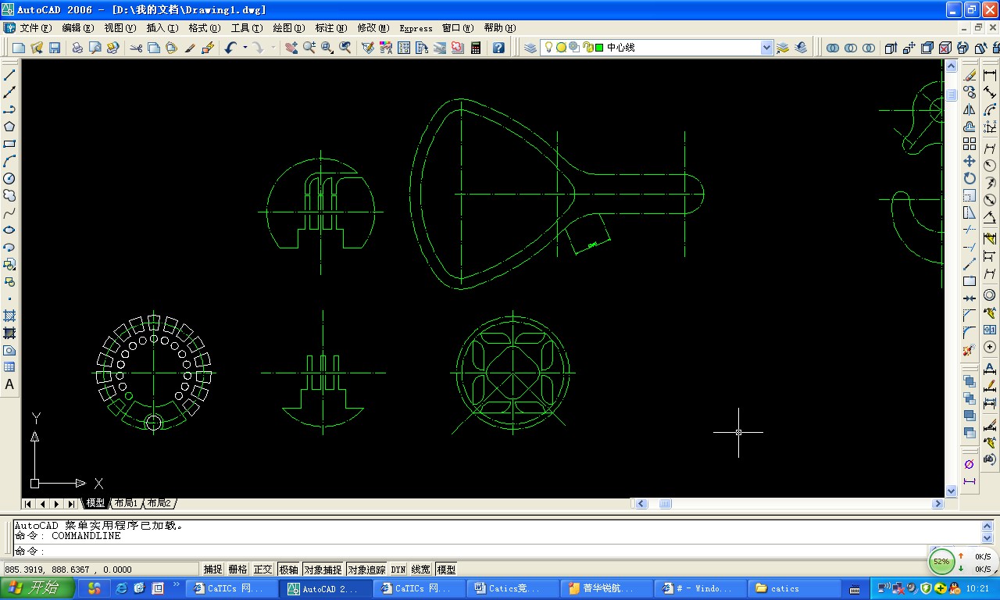The image size is (1000, 600).
Task: Click the 开始 Start button
Action: pyautogui.click(x=37, y=588)
